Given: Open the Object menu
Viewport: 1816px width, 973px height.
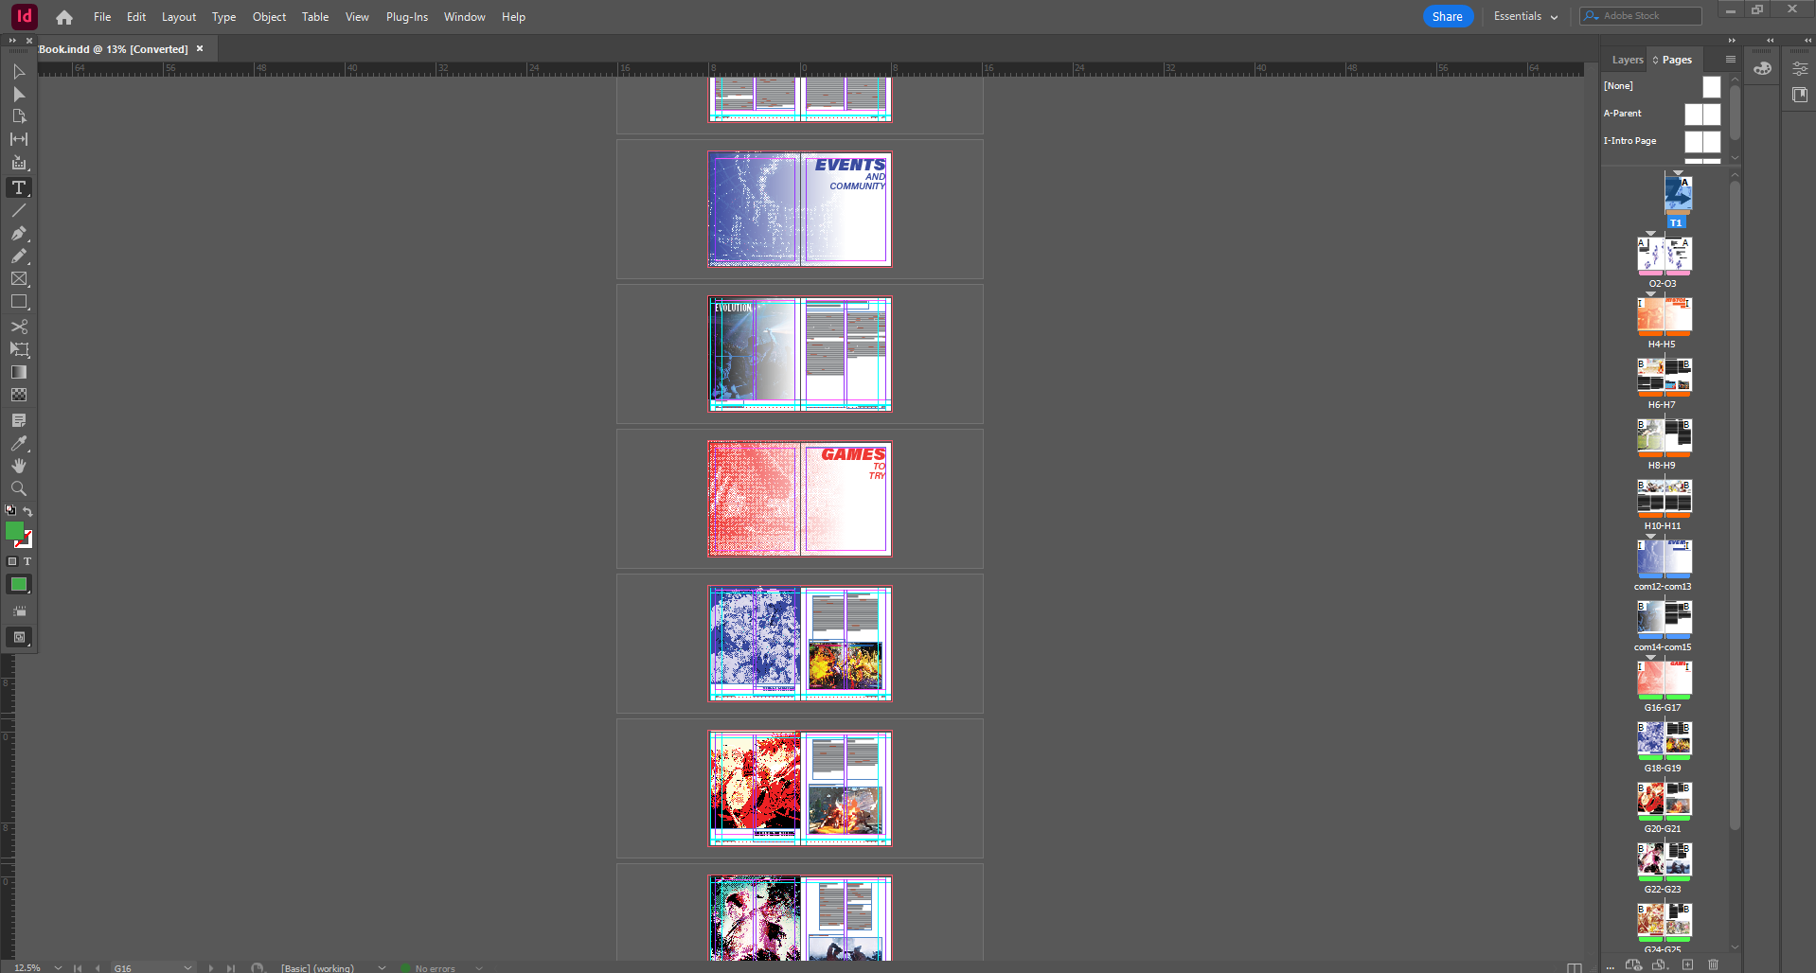Looking at the screenshot, I should pyautogui.click(x=269, y=17).
